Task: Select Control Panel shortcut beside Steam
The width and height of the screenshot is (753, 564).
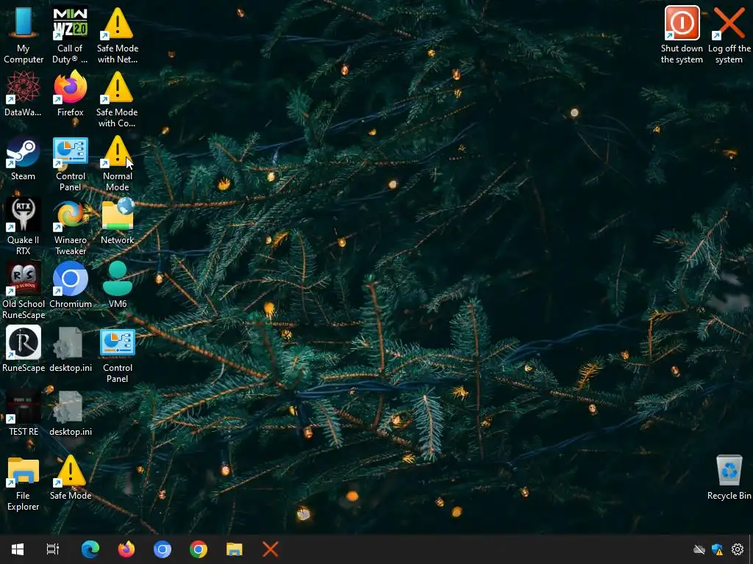Action: [x=70, y=163]
